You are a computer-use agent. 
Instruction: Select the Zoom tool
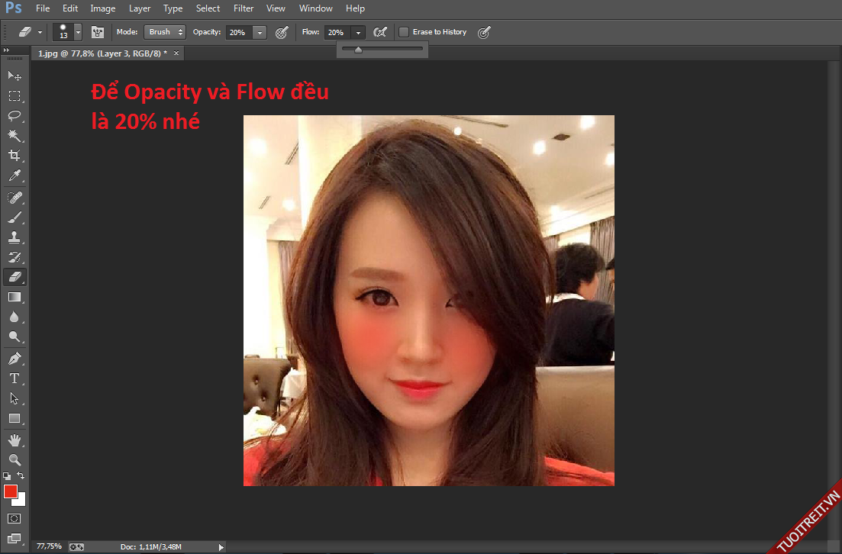coord(14,459)
